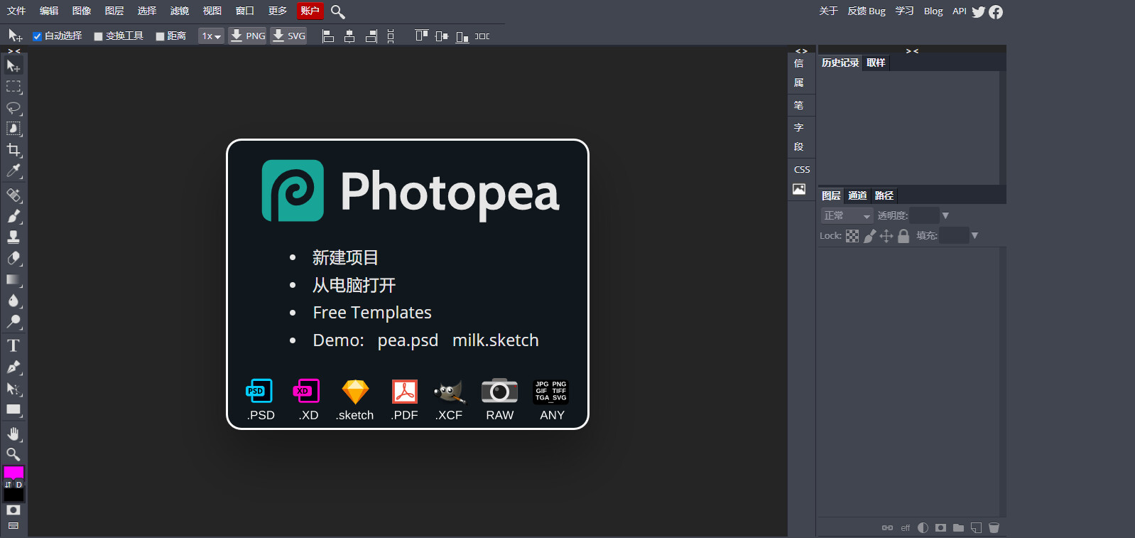Open the 滤镜 menu
The image size is (1135, 538).
(x=180, y=11)
